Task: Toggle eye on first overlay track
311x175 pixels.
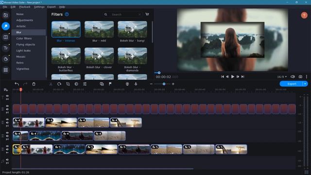Action: point(7,120)
